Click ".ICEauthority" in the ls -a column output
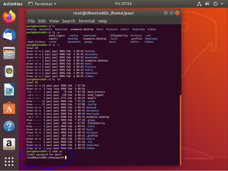 (118, 36)
